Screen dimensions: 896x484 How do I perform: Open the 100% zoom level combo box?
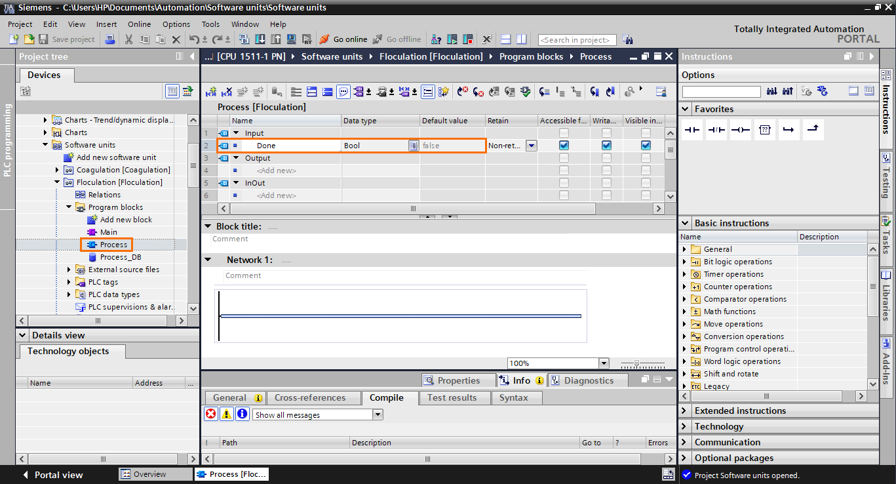click(x=604, y=363)
